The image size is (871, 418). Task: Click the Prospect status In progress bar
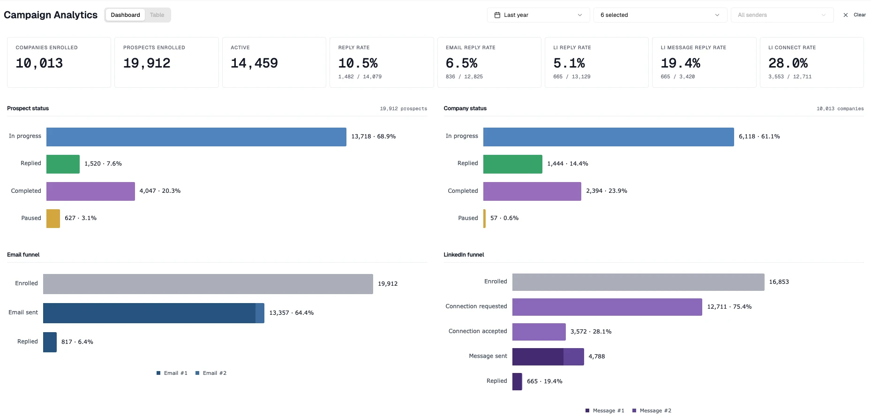(196, 137)
